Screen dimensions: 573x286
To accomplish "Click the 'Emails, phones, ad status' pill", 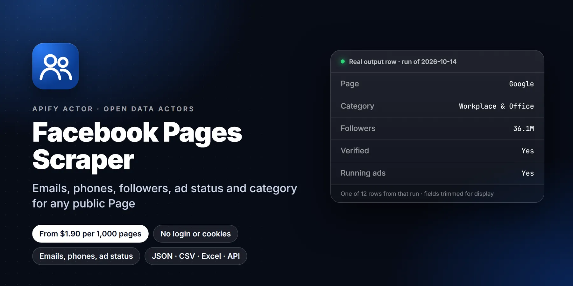I will (86, 256).
